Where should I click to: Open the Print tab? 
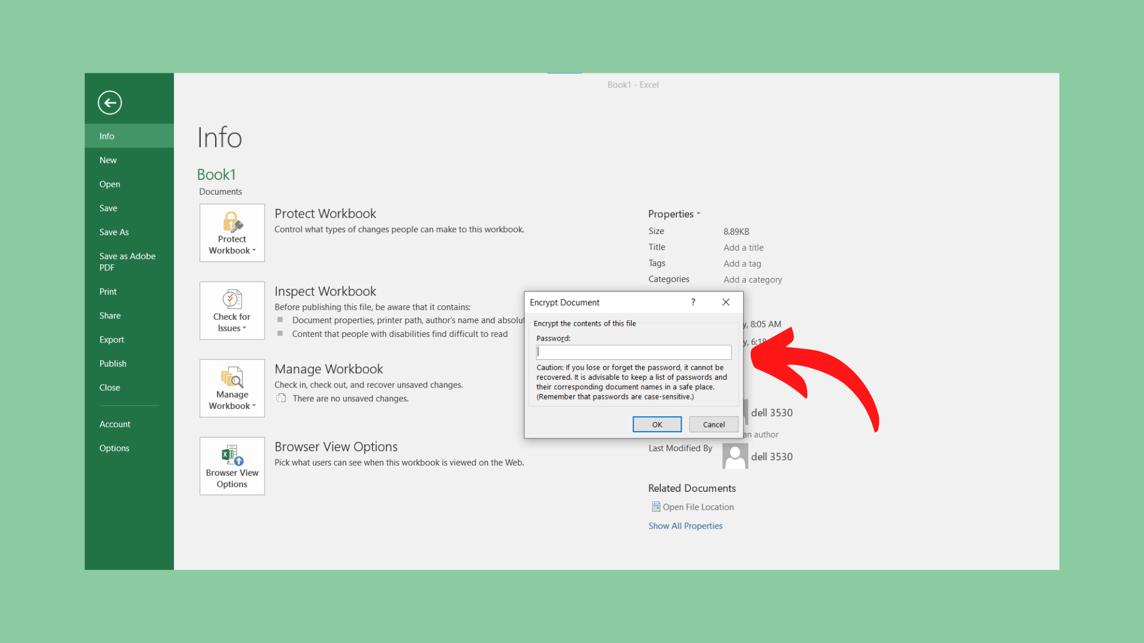coord(129,291)
